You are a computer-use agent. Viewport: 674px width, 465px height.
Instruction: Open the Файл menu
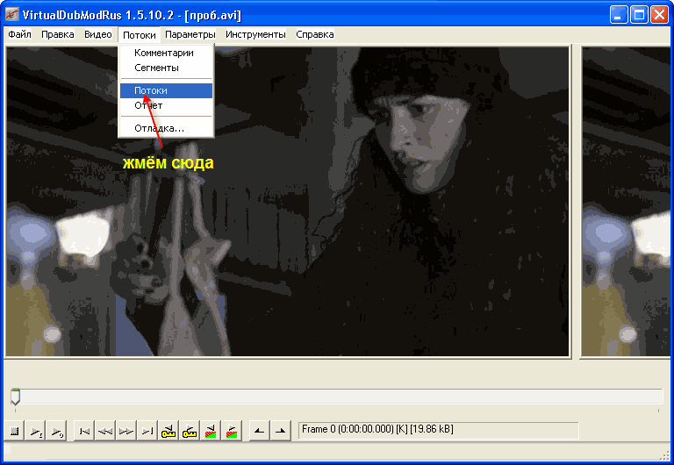point(20,34)
